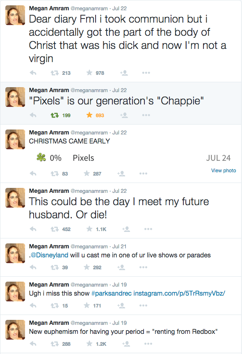Open the more options menu on the Redbox tweet
Viewport: 242px width, 354px height.
(x=146, y=344)
